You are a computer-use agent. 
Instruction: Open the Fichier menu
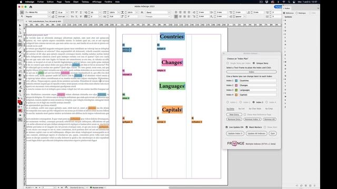tap(41, 2)
